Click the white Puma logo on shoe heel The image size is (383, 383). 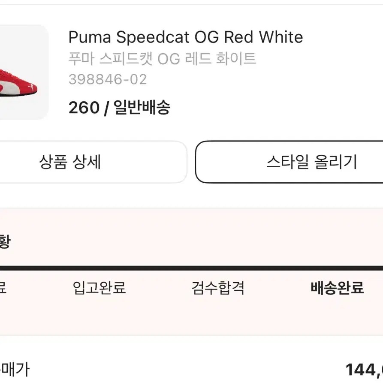coord(31,87)
